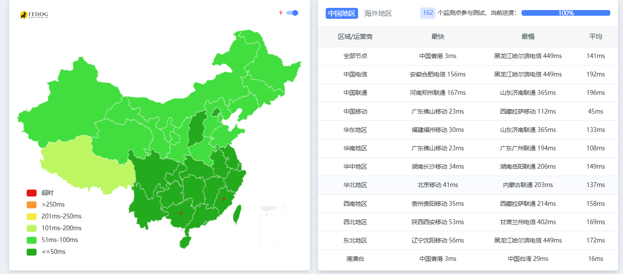Click the 51ms-100ms legend label
The image size is (623, 274).
pos(60,240)
